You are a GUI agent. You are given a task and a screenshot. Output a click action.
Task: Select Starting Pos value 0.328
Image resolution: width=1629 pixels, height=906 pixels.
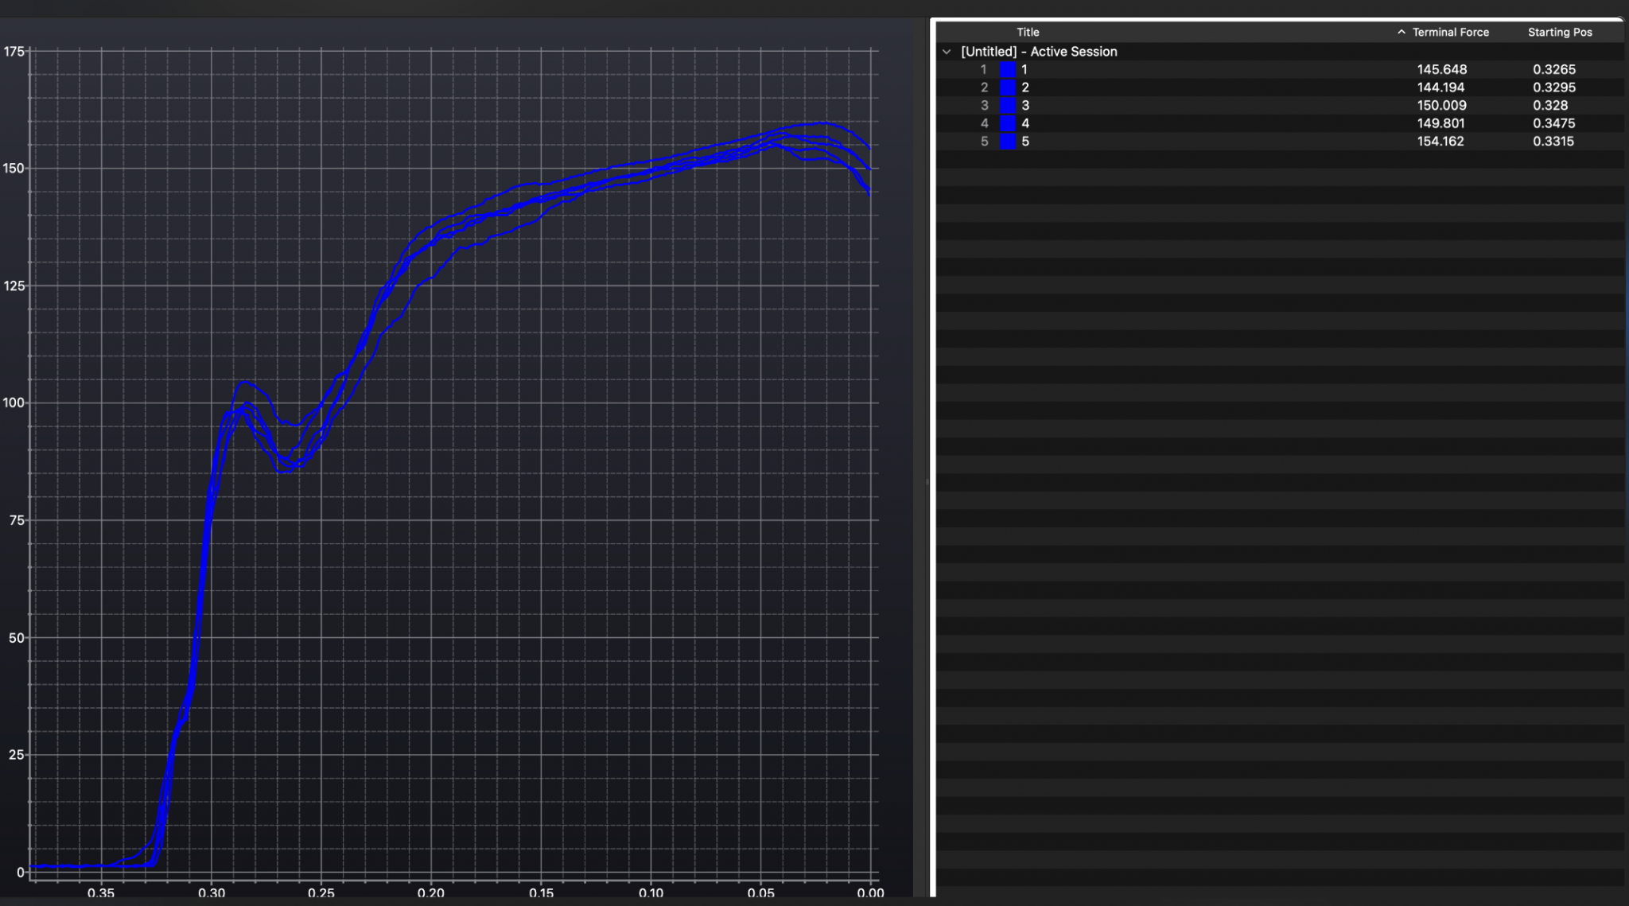[x=1550, y=105]
